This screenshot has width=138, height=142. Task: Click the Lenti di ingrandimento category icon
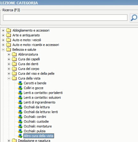20,102
